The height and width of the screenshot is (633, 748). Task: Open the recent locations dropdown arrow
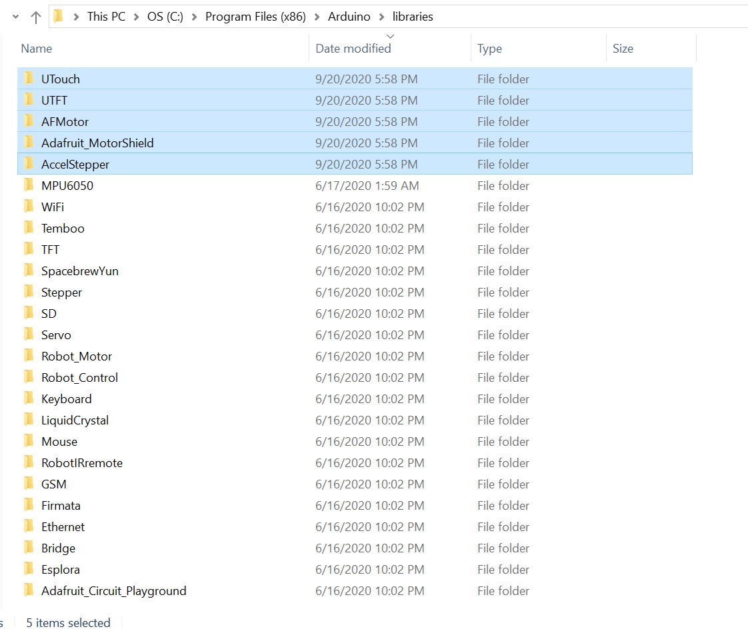coord(16,17)
